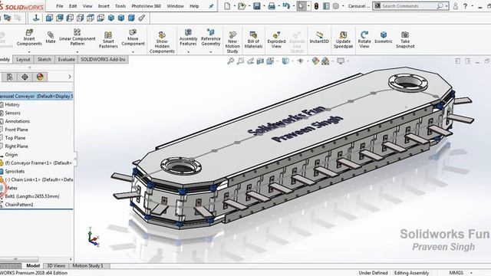Click Isometric in the Assembly ribbon
The image size is (491, 276).
click(x=384, y=38)
